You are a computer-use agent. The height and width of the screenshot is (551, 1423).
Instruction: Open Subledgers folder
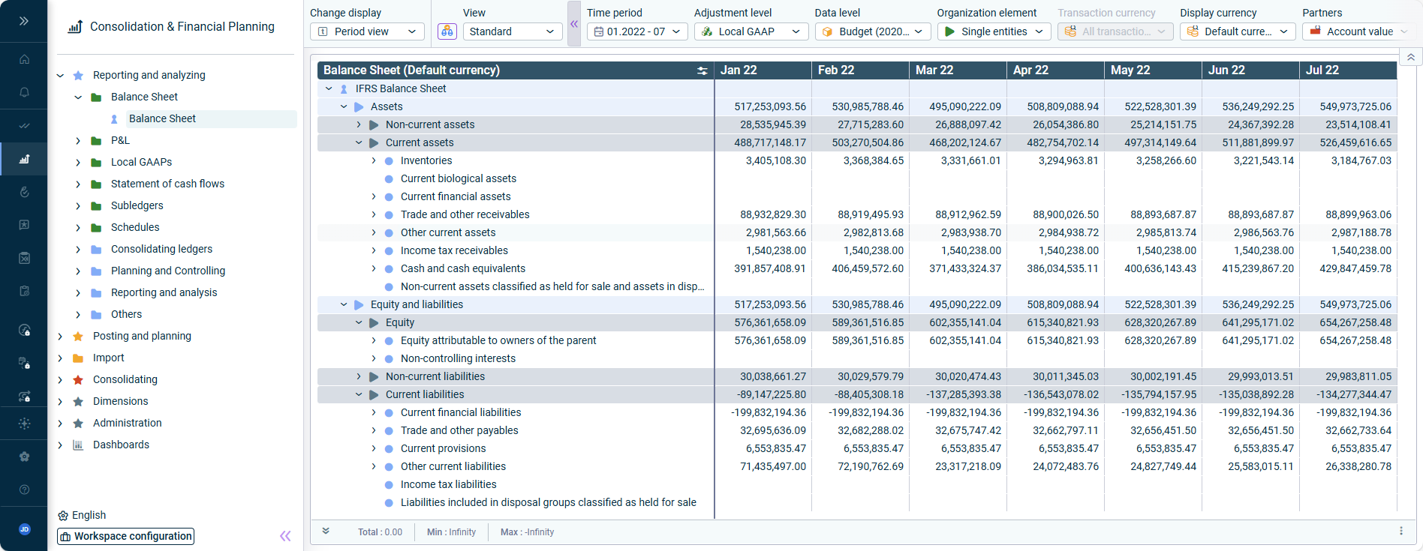coord(137,205)
